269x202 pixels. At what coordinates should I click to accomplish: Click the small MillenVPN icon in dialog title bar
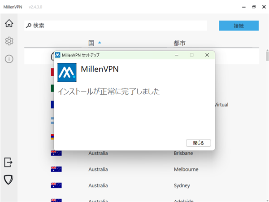[x=57, y=55]
